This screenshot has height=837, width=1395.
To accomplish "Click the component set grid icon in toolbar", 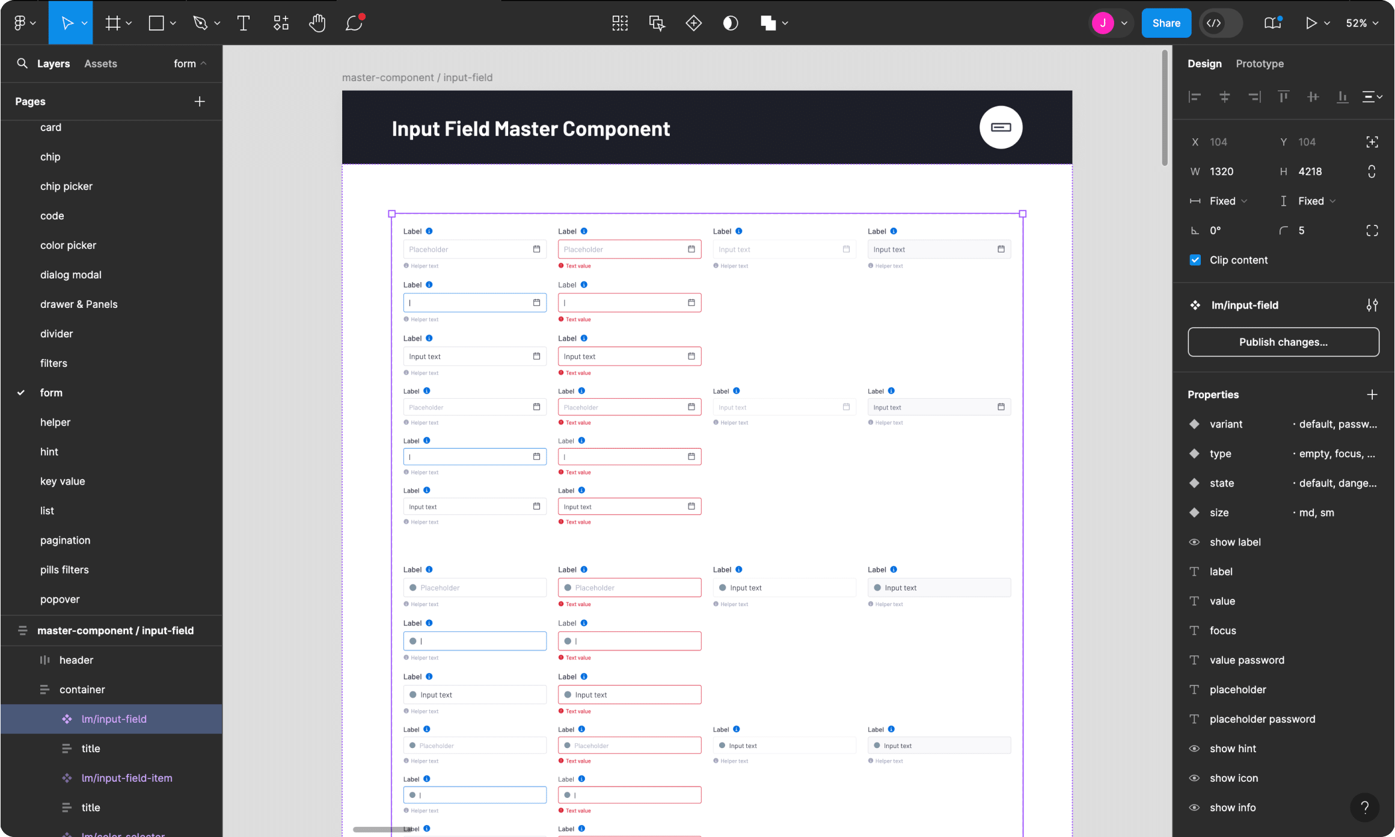I will 620,23.
